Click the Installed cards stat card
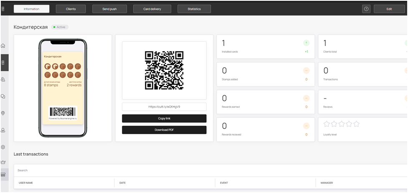 tap(266, 47)
